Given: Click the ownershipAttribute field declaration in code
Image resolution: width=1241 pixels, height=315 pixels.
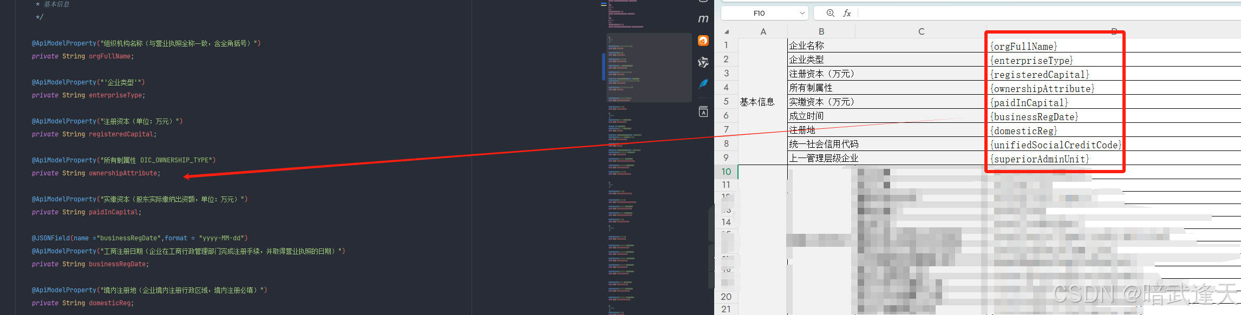Looking at the screenshot, I should [96, 173].
